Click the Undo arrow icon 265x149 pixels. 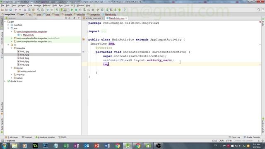click(x=16, y=10)
